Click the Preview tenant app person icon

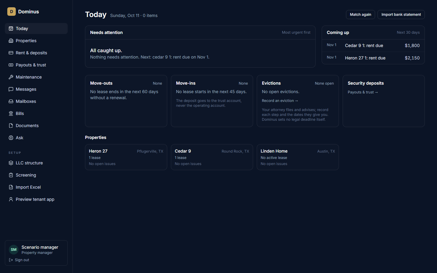point(11,199)
